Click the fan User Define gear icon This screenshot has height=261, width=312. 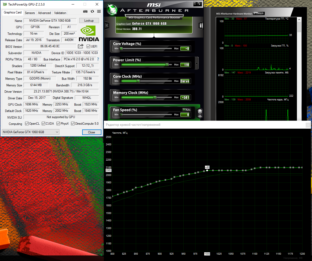200,113
